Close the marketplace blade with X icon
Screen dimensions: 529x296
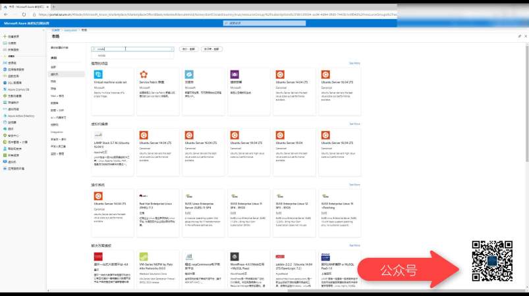click(x=526, y=36)
